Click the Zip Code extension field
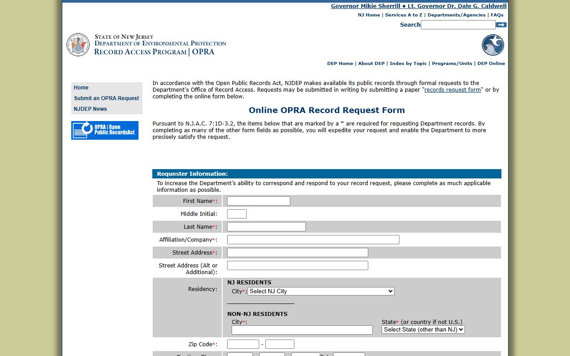The width and height of the screenshot is (570, 356). 280,344
